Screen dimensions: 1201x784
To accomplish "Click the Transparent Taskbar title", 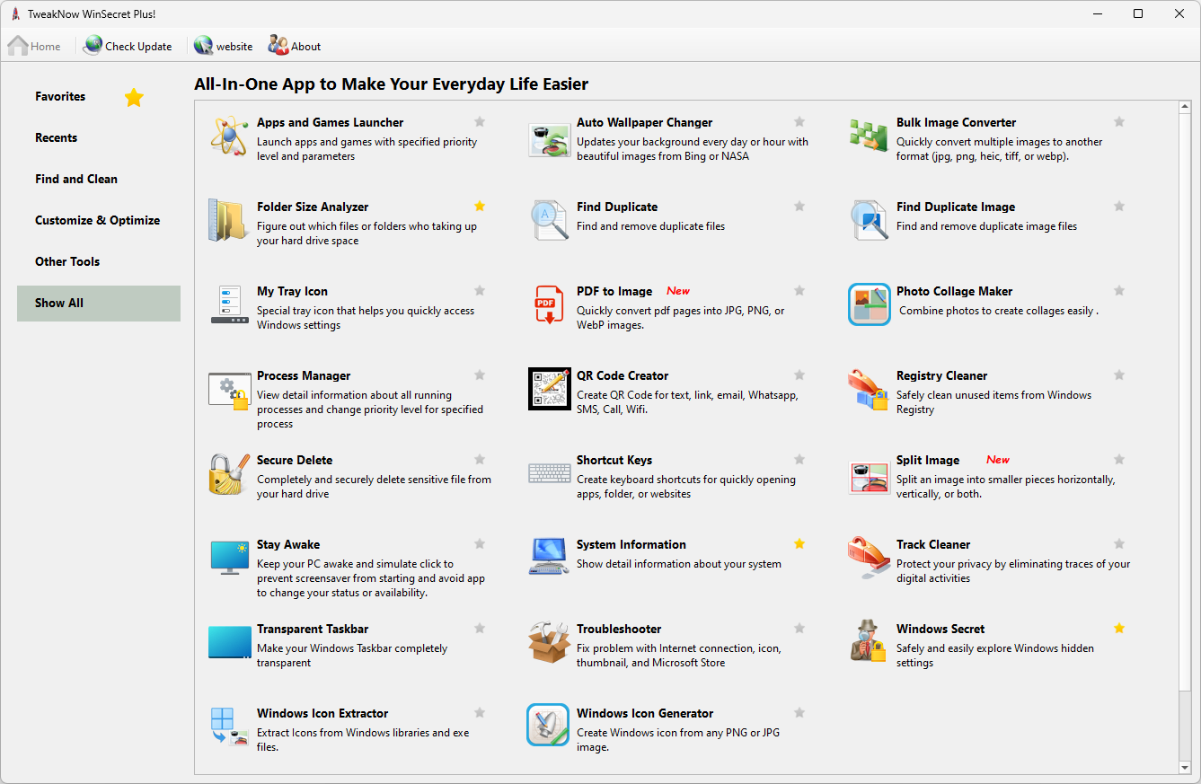I will point(313,629).
